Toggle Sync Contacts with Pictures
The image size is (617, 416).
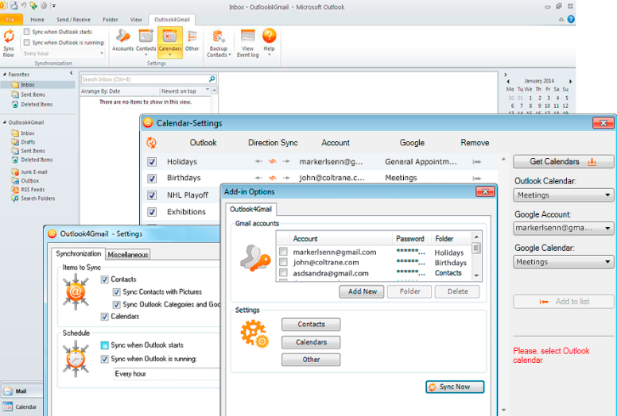point(116,292)
